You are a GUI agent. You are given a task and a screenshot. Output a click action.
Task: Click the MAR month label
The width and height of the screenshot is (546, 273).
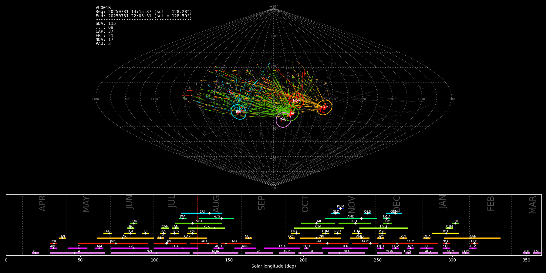[533, 204]
